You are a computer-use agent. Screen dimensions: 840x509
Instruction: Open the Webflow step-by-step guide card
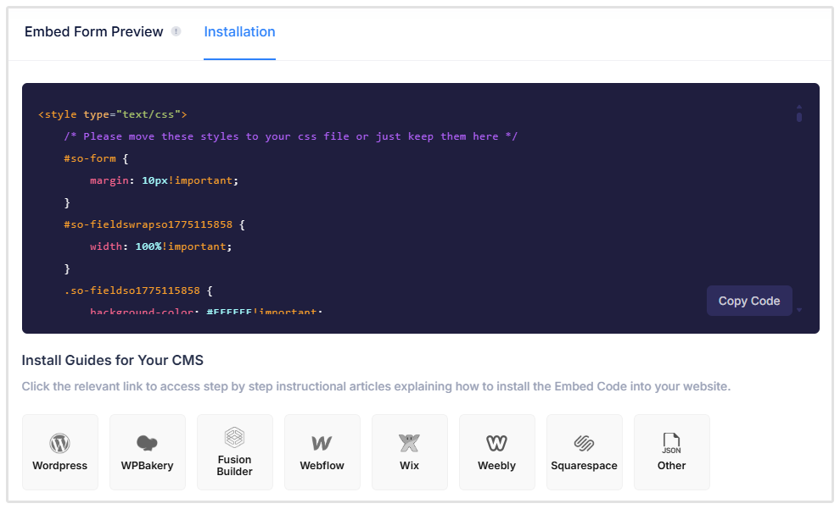322,451
